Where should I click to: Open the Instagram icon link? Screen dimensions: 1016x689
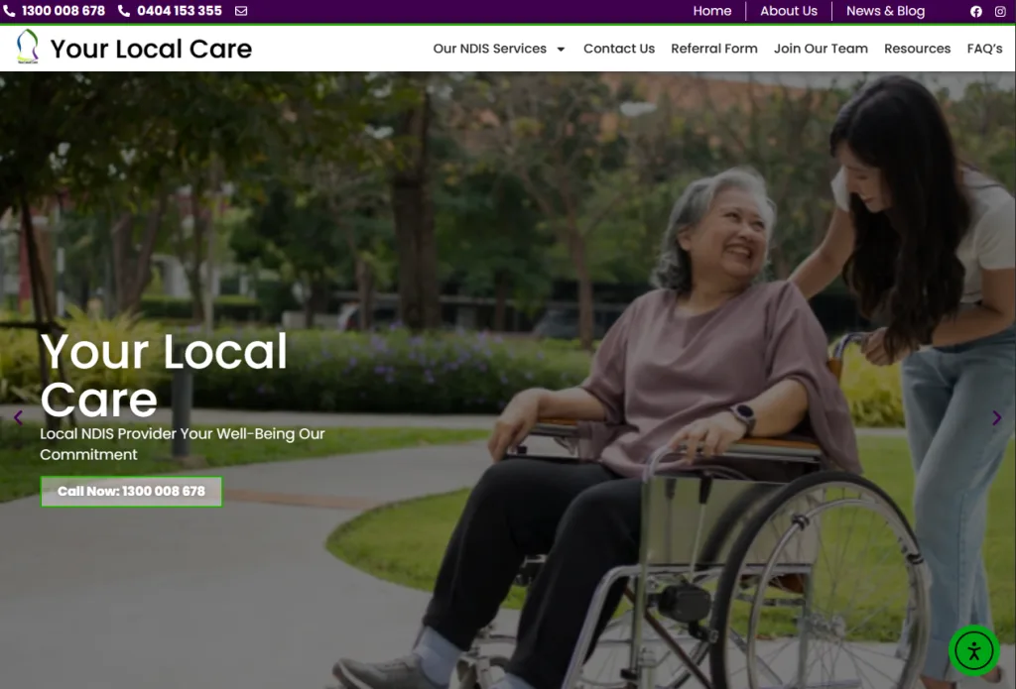[x=1000, y=11]
